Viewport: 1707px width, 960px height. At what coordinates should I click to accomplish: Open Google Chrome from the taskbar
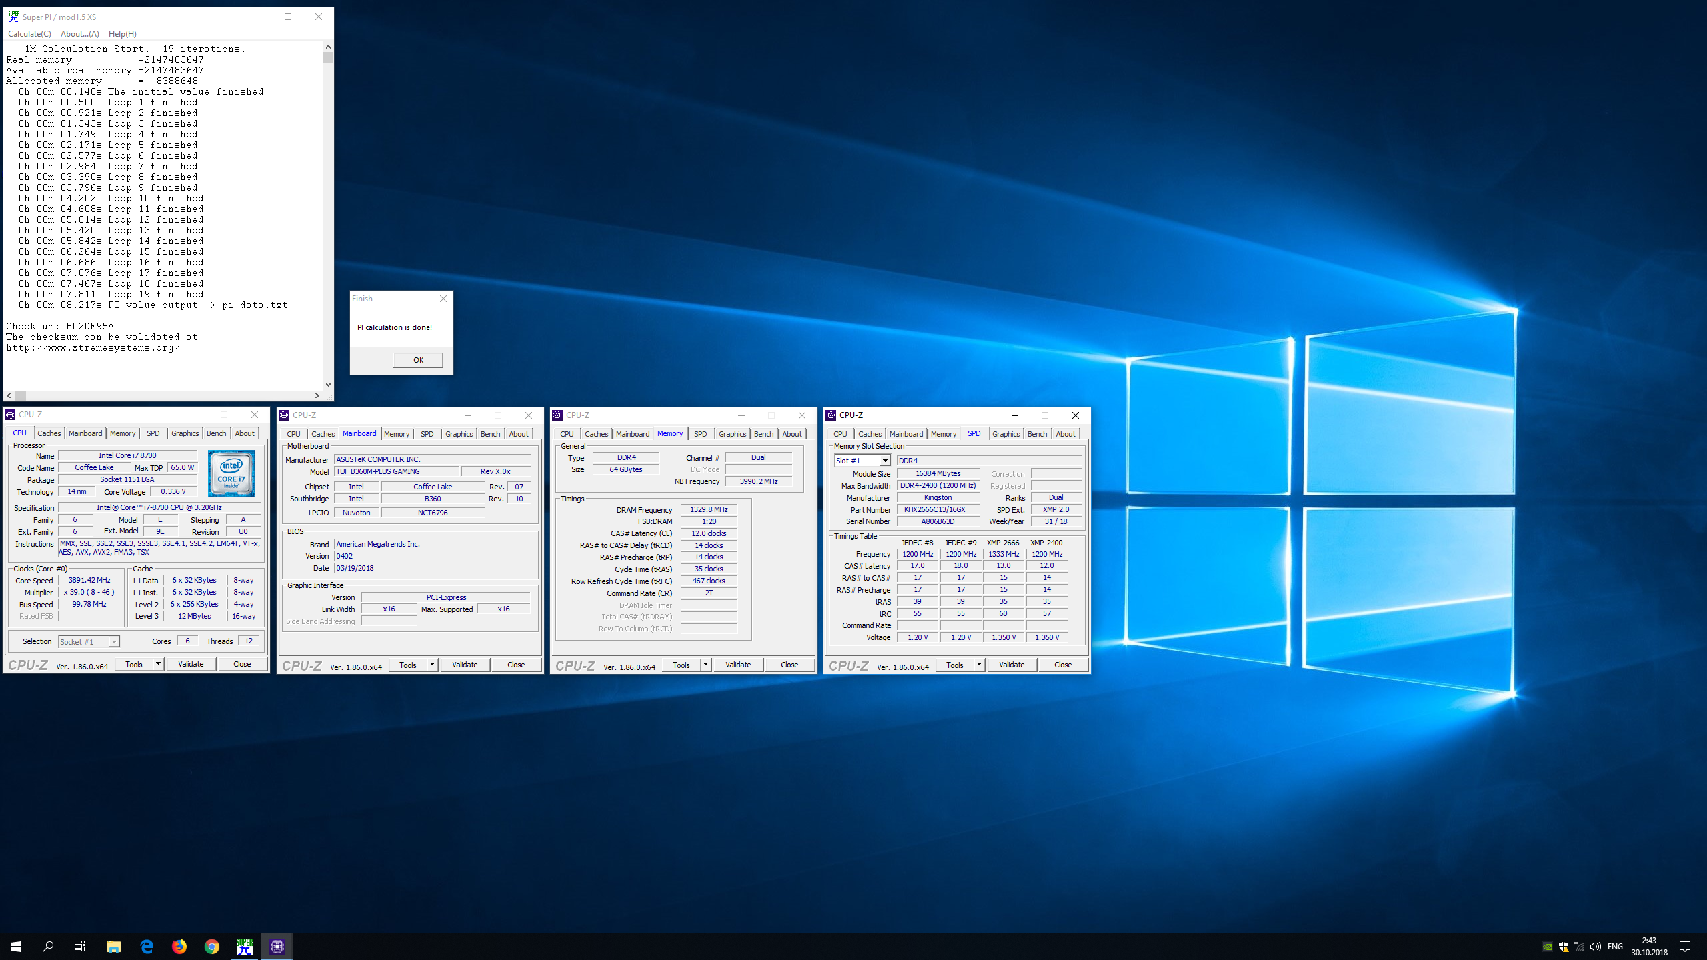212,946
